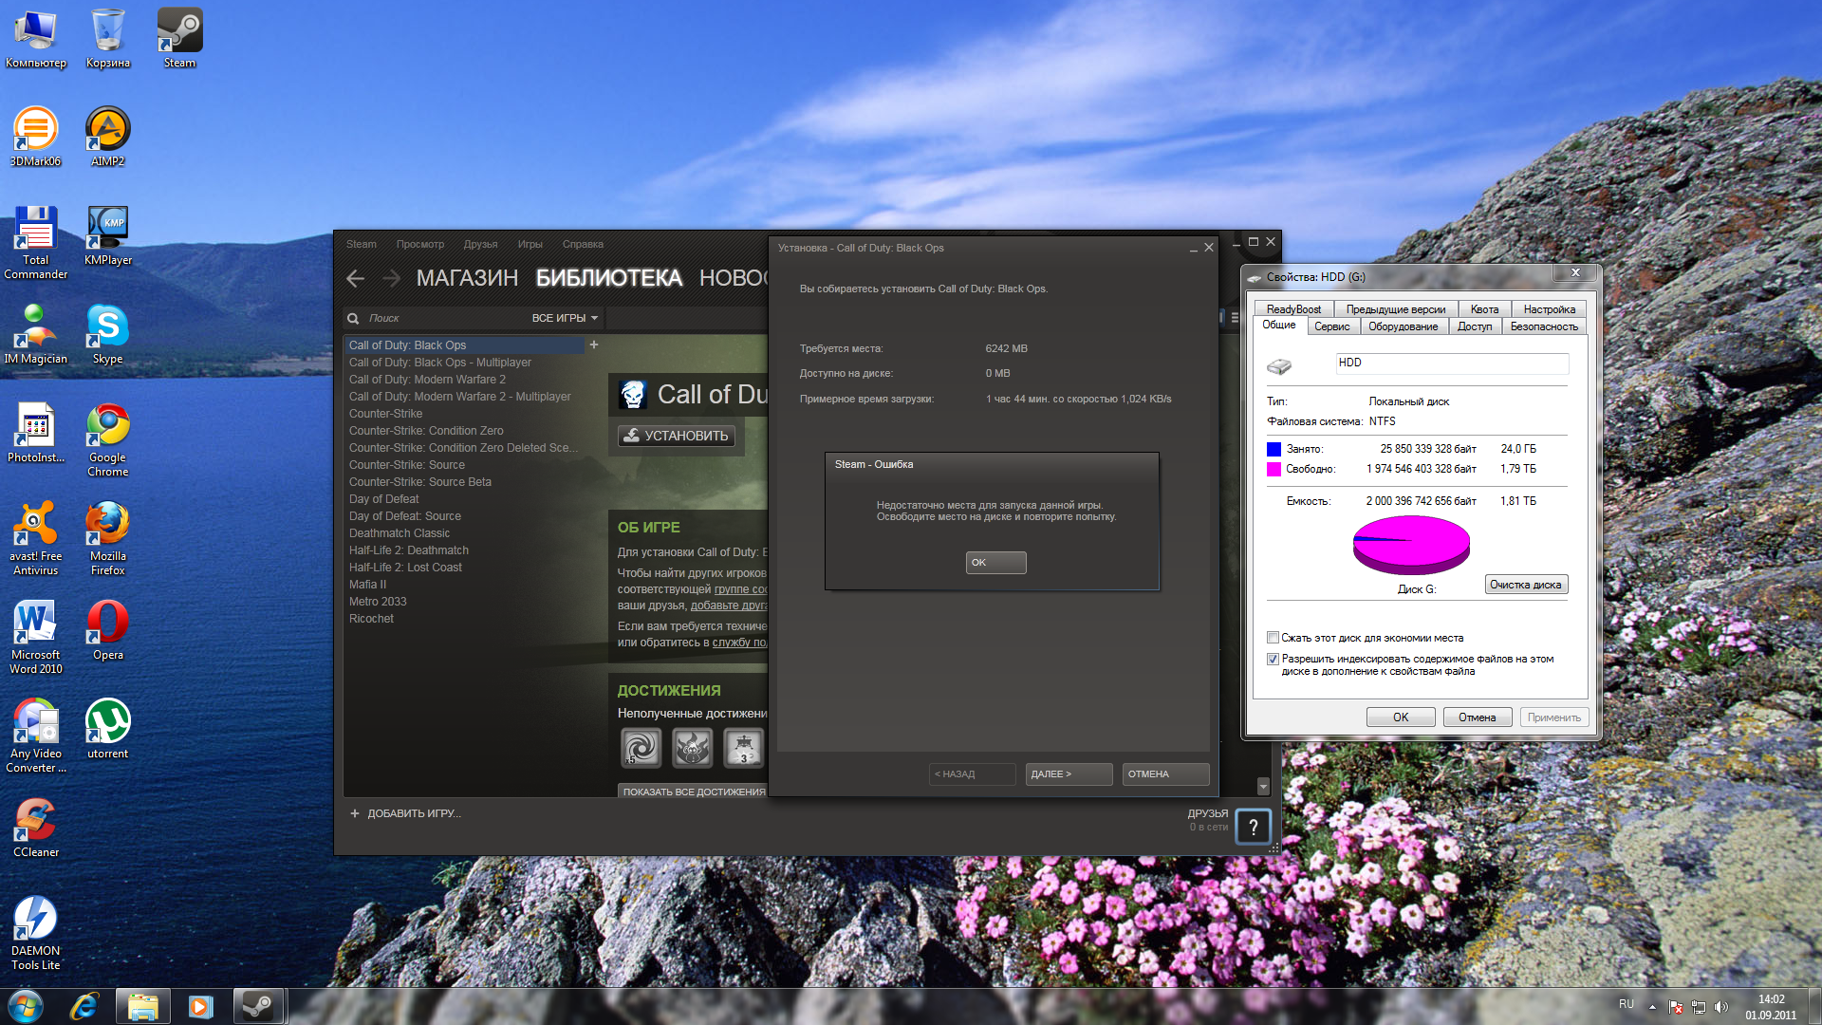Viewport: 1822px width, 1025px height.
Task: Click Steam back navigation arrow
Action: [x=356, y=278]
